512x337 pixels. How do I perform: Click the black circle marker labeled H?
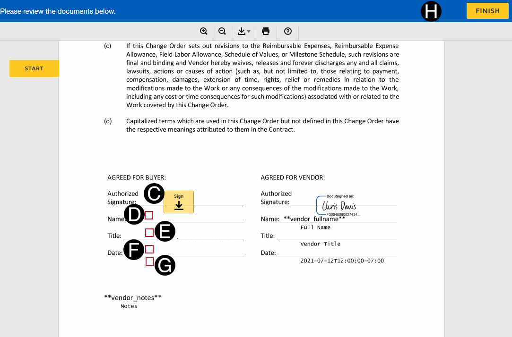[x=431, y=11]
